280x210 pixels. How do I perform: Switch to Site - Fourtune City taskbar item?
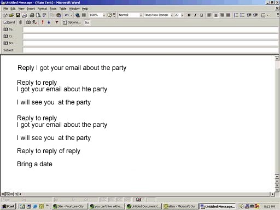tap(70, 206)
